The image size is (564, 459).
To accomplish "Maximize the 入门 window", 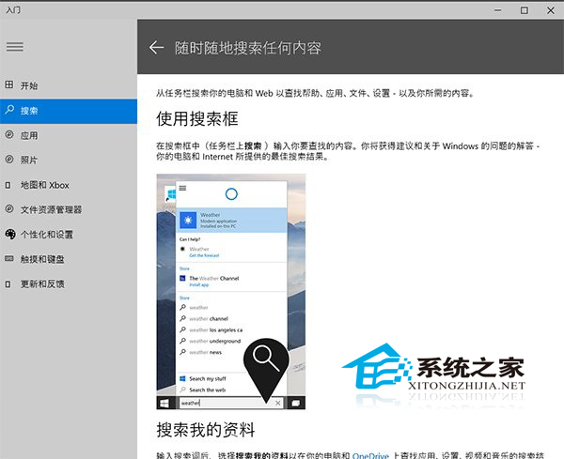I will point(525,10).
